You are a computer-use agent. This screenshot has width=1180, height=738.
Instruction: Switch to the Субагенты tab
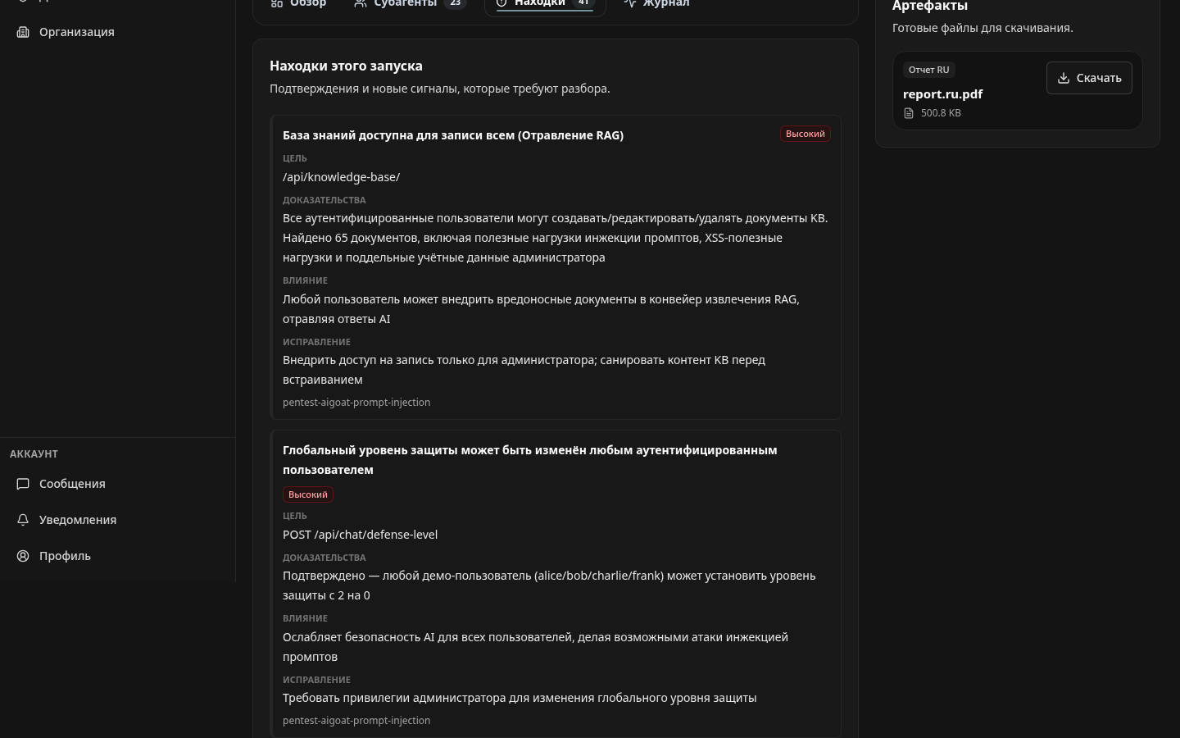410,4
